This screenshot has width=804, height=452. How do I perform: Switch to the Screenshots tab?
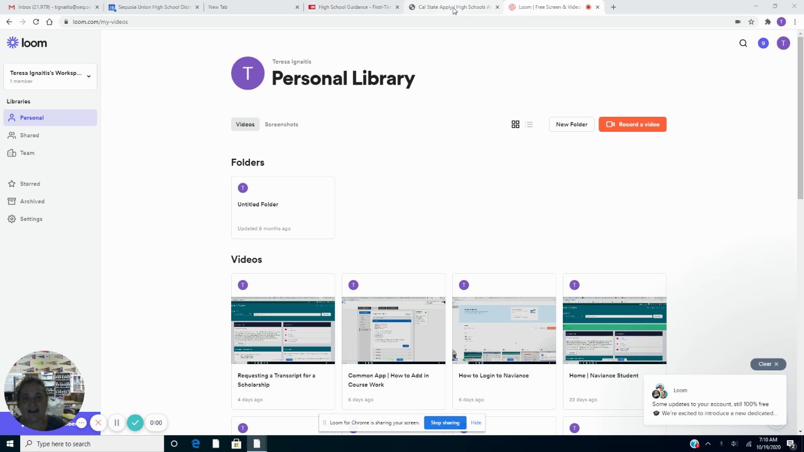tap(281, 124)
